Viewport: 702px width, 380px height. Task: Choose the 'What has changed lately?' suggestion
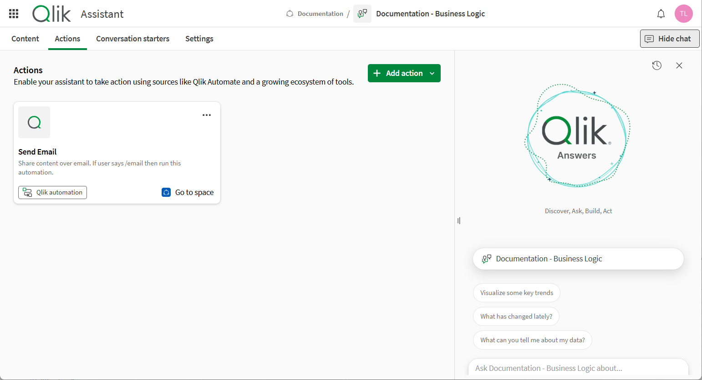tap(516, 316)
